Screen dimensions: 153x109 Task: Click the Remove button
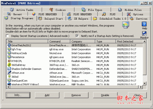(76, 95)
